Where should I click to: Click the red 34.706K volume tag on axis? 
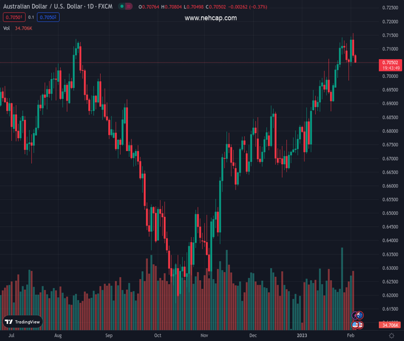coord(390,325)
